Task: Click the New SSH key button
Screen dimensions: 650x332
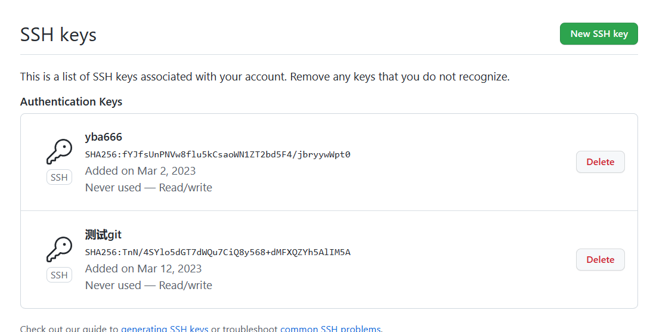Action: coord(599,34)
